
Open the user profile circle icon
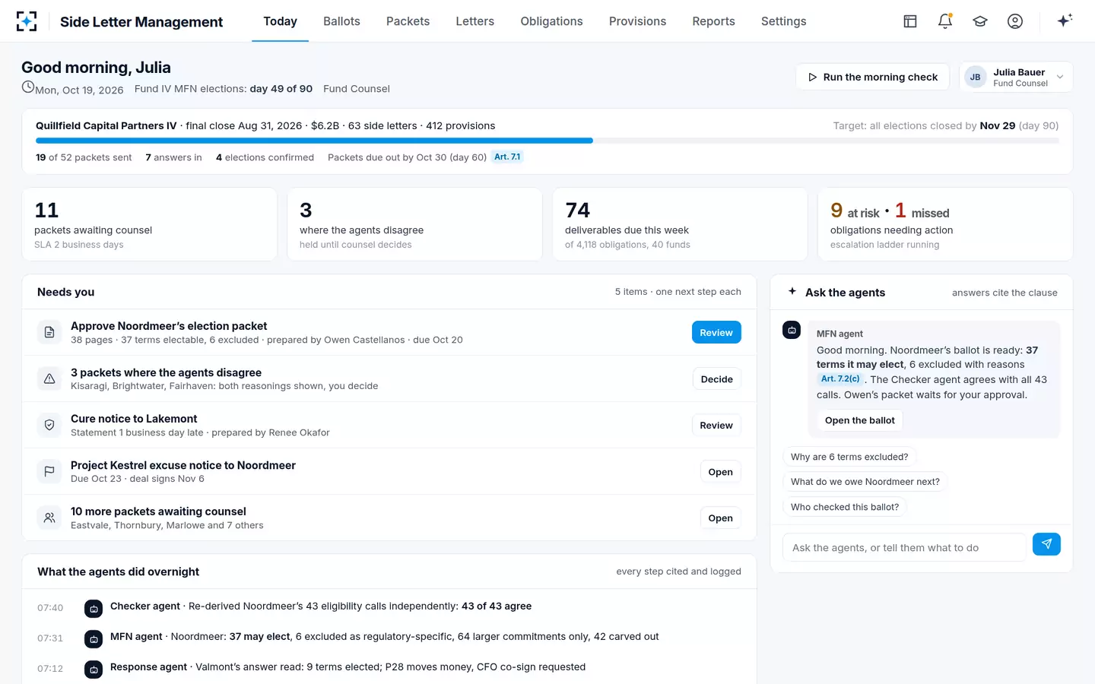click(x=1015, y=21)
